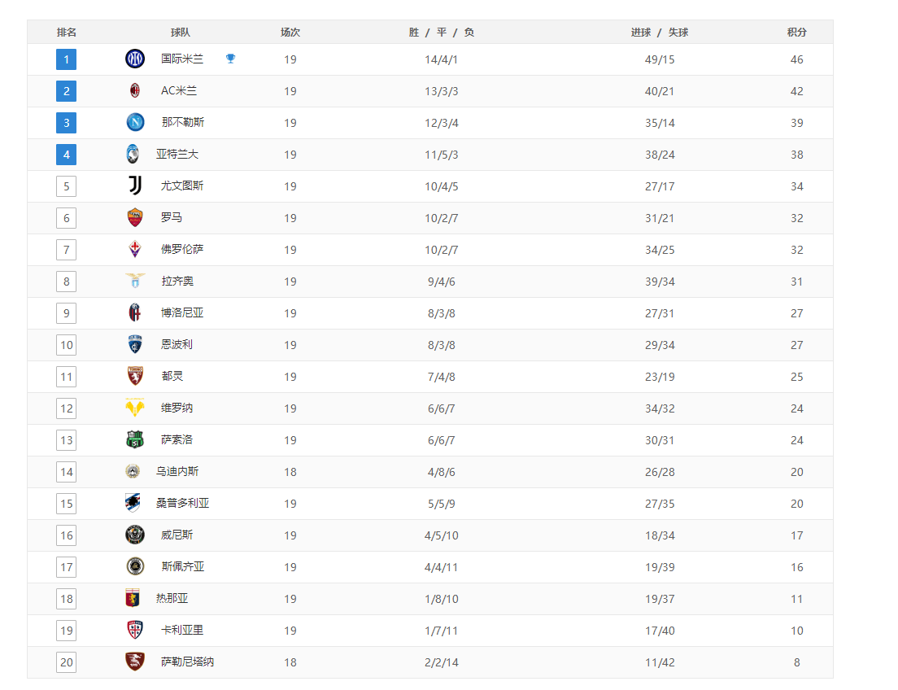Viewport: 898px width, 690px height.
Task: Click the blue rank 1 badge
Action: 67,59
